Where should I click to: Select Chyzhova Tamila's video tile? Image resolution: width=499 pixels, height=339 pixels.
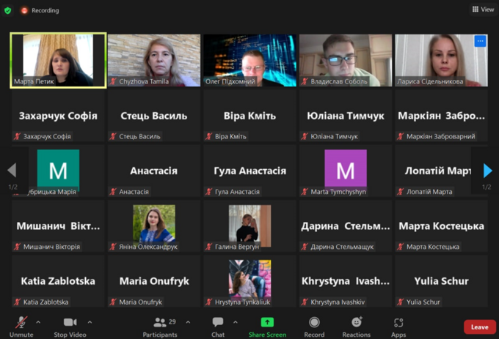[x=154, y=60]
